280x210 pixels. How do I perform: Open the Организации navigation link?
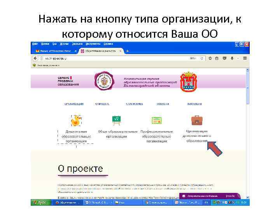coord(74,104)
